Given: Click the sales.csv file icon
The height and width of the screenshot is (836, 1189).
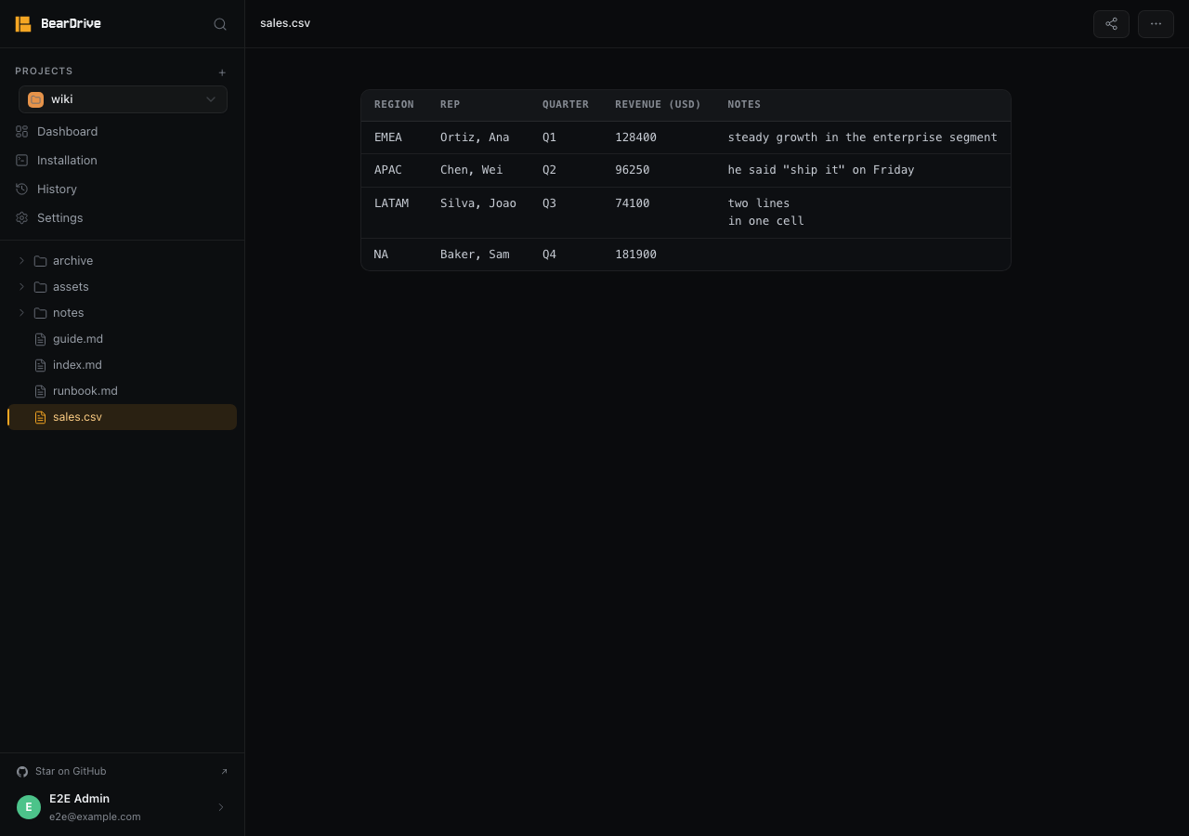Looking at the screenshot, I should click(x=40, y=417).
